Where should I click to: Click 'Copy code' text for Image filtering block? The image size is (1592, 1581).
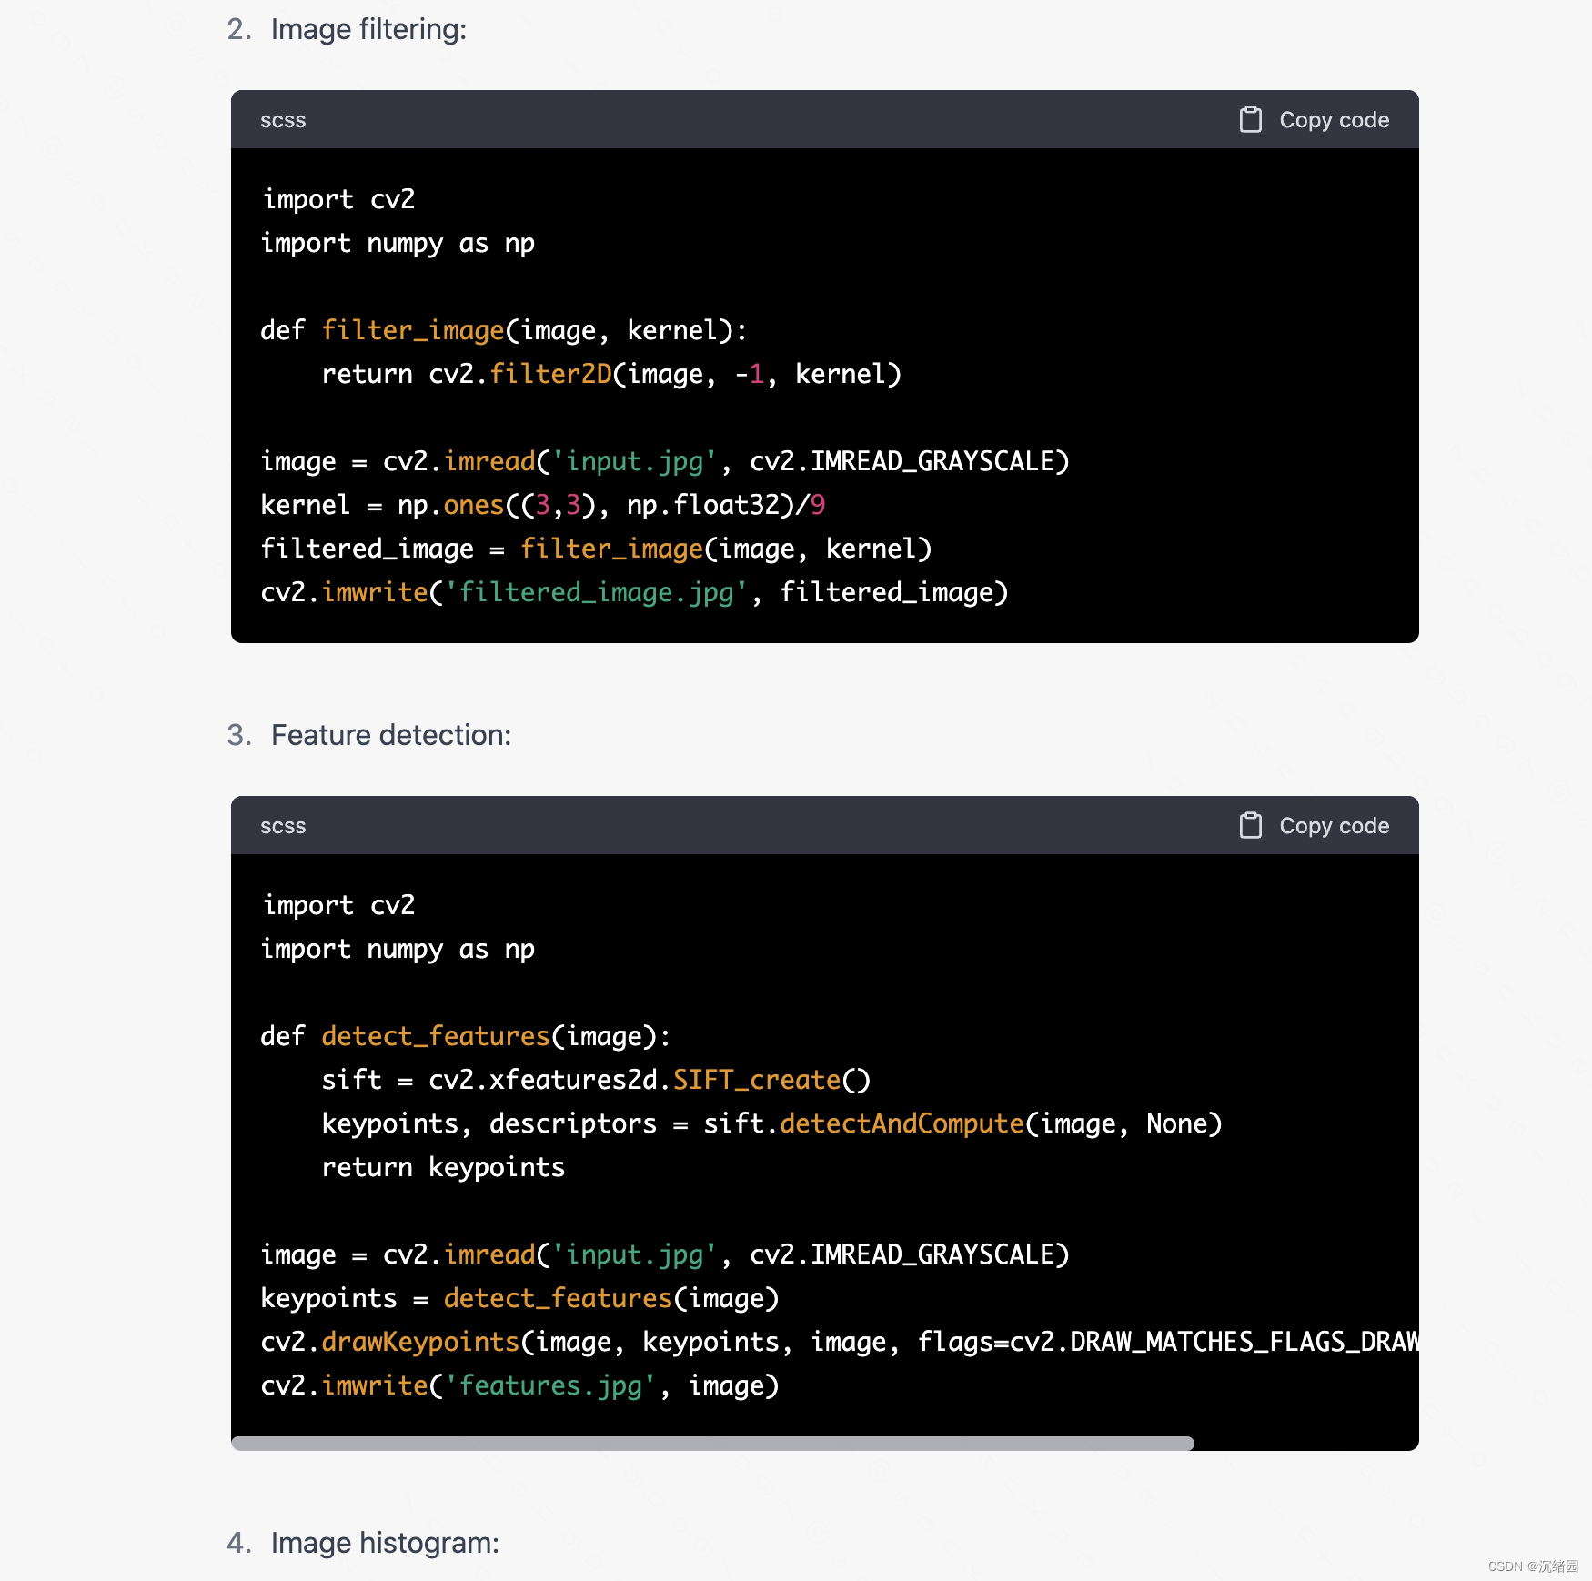[x=1334, y=120]
